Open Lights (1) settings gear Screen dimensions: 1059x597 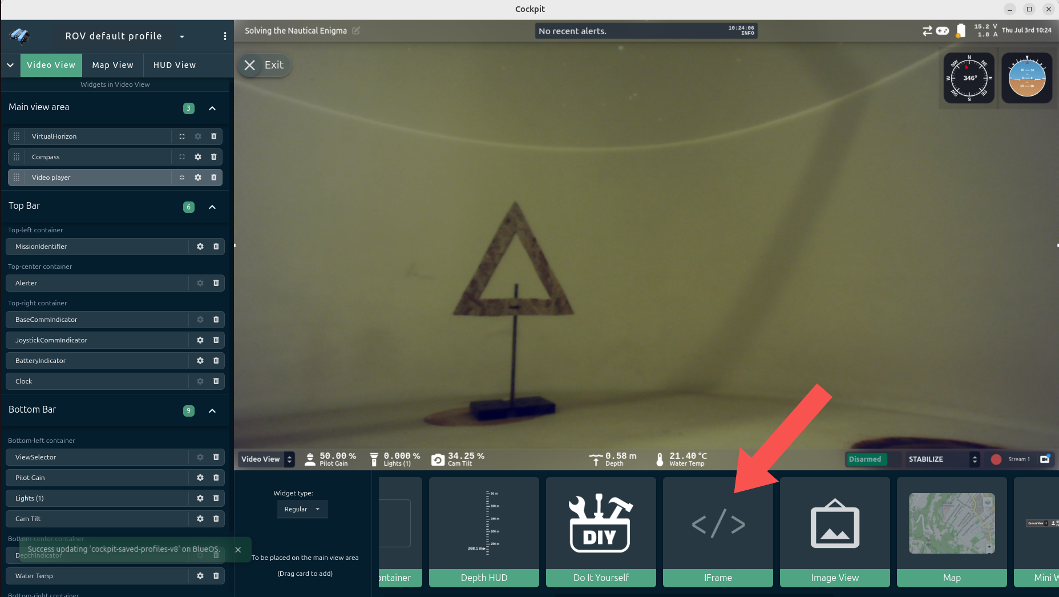coord(200,498)
